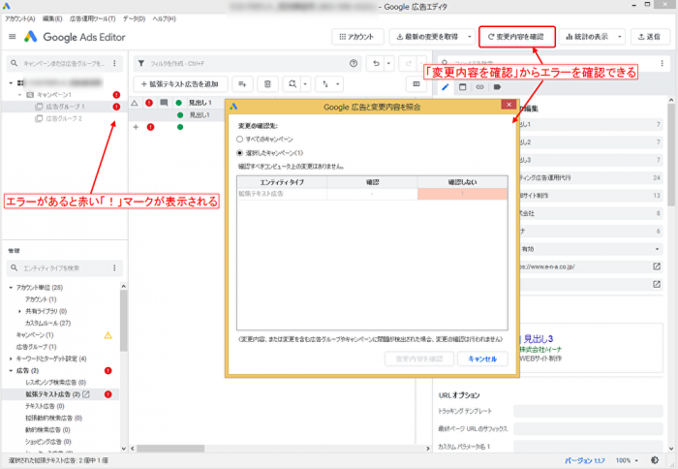Click the sort arrows icon in toolbar

point(325,84)
